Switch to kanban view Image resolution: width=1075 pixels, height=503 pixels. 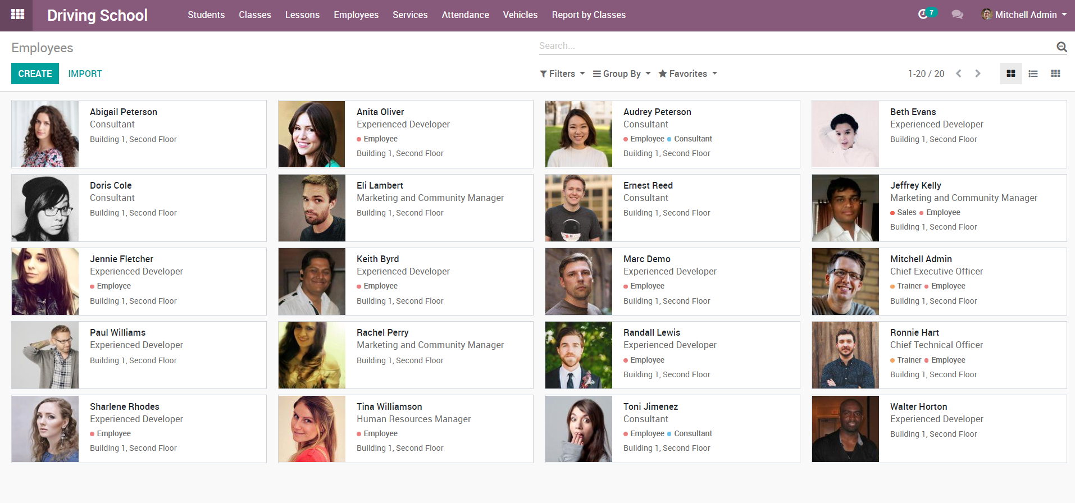(x=1011, y=74)
